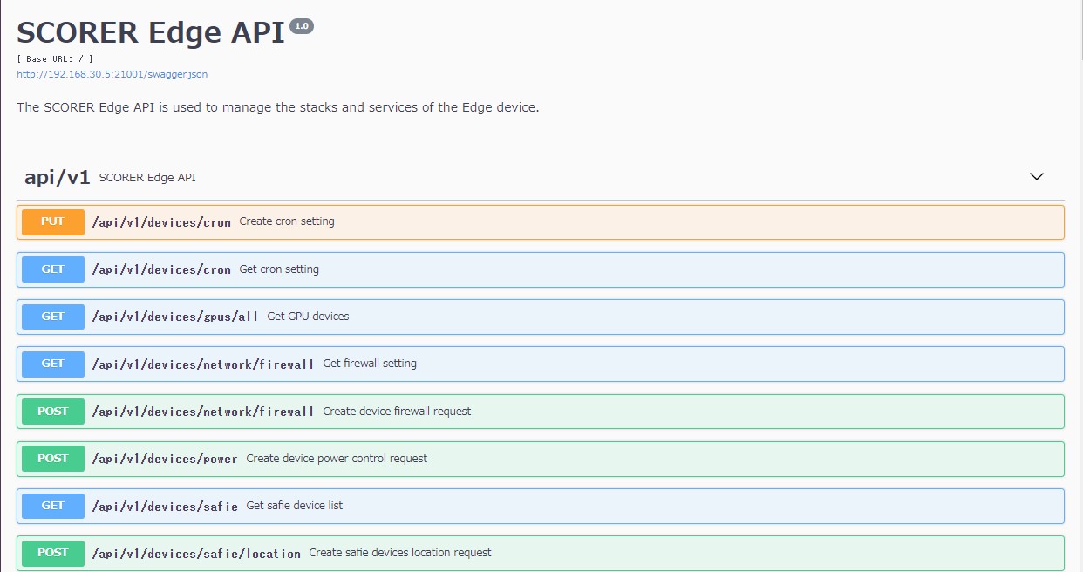
Task: Click GET badge for the cron setting endpoint
Action: pos(53,269)
